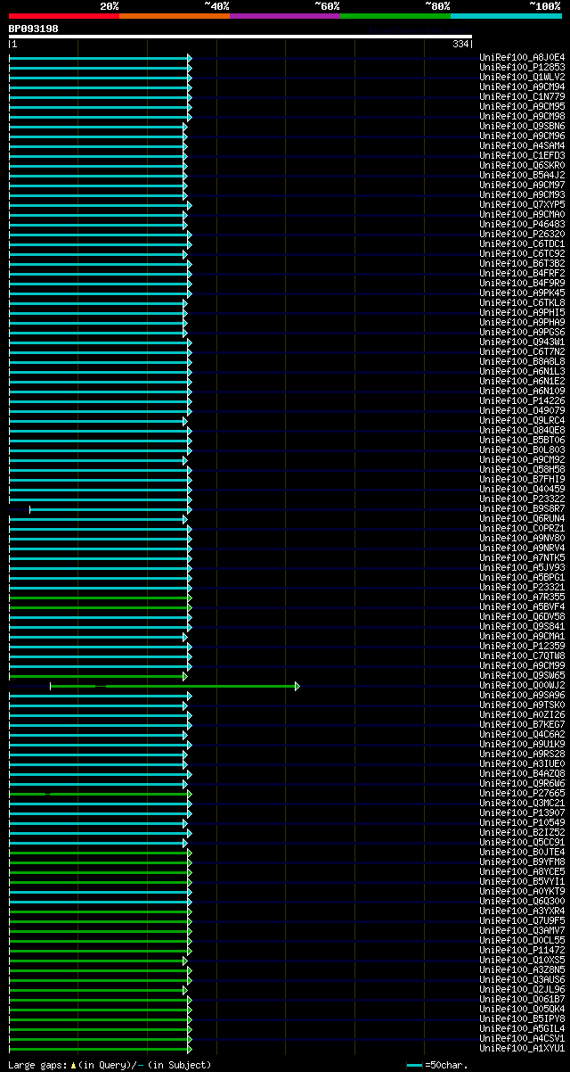Select hit label UniRef100_A4CSV1
Viewport: 570px width, 1072px height.
522,1038
